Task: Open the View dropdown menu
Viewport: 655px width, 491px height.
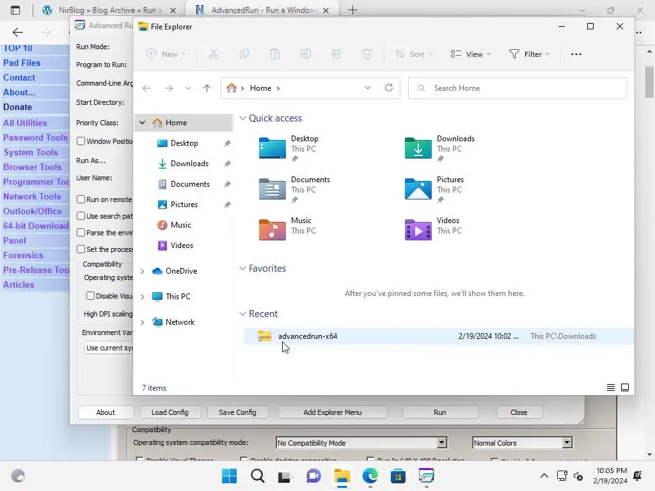Action: (470, 54)
